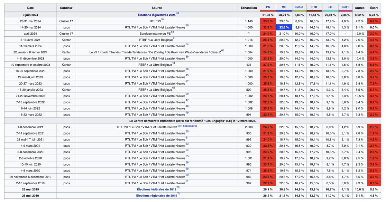
Task: Select the date cell 14-20 mai 2024
Action: tap(31, 27)
